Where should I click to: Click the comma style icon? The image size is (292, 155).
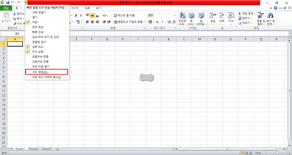pyautogui.click(x=162, y=22)
